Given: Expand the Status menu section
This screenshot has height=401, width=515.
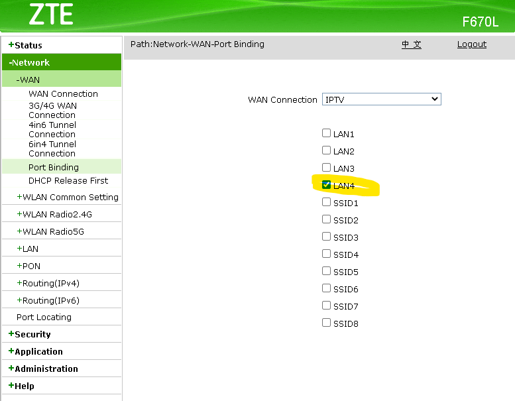Looking at the screenshot, I should 62,45.
